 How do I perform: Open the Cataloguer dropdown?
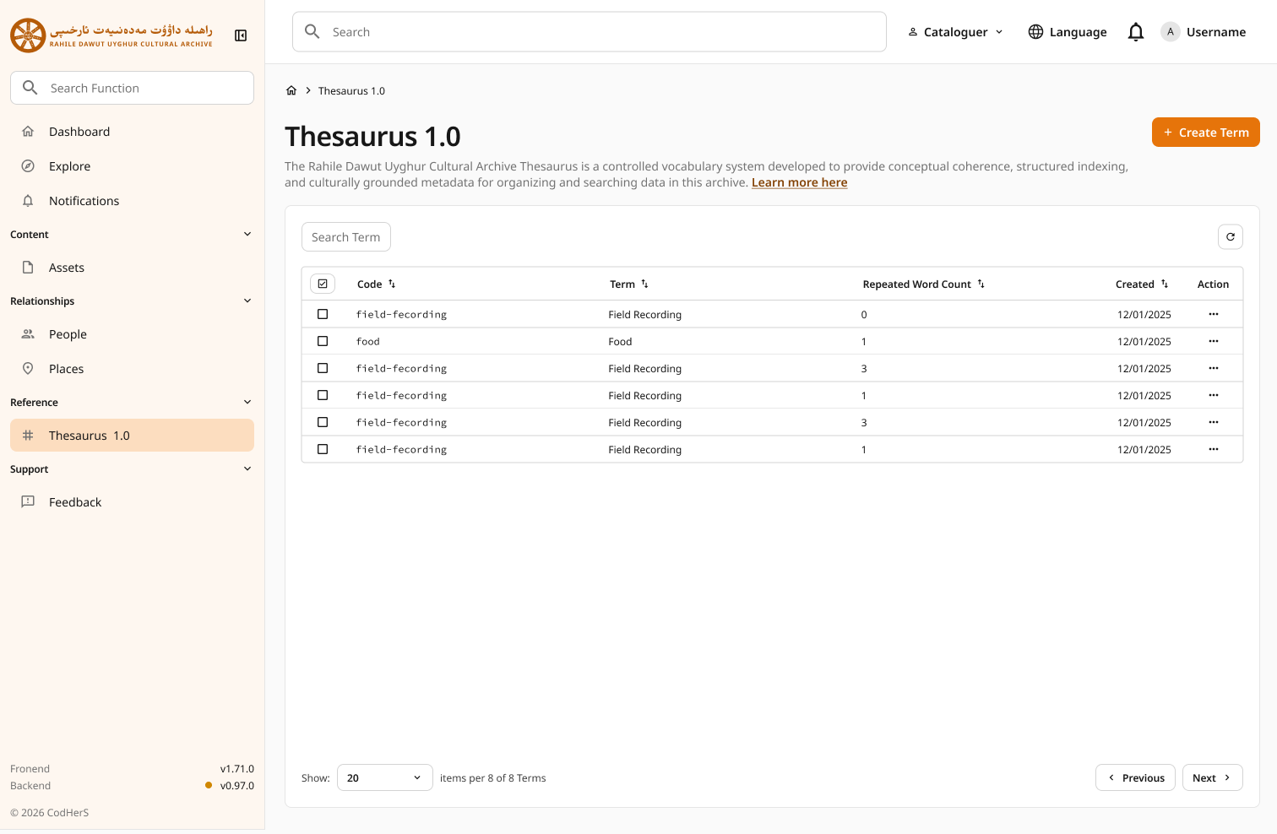(954, 31)
